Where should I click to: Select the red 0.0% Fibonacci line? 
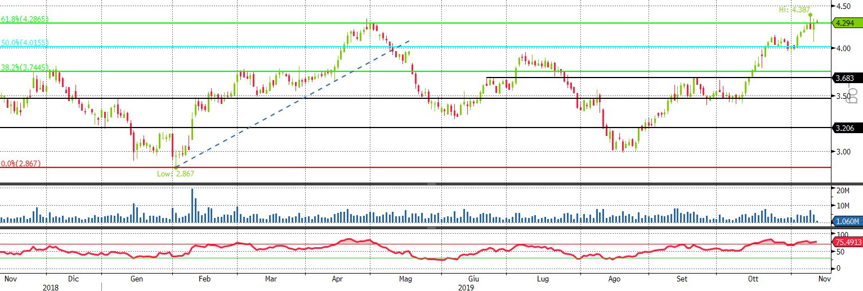[x=417, y=167]
